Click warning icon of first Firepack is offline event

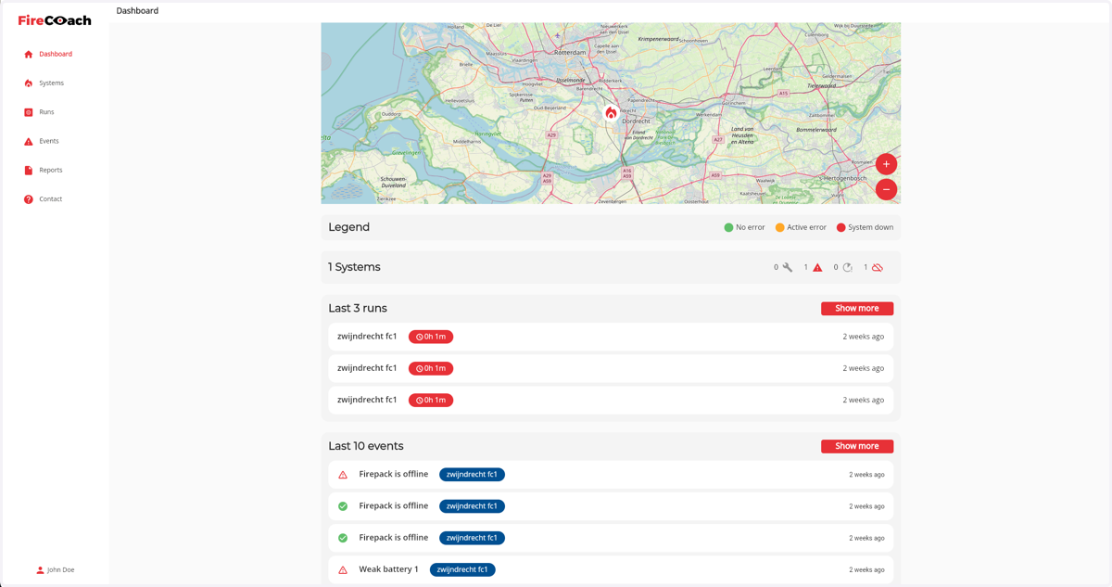pos(343,475)
